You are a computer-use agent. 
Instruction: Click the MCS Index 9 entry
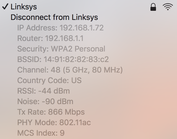point(41,133)
